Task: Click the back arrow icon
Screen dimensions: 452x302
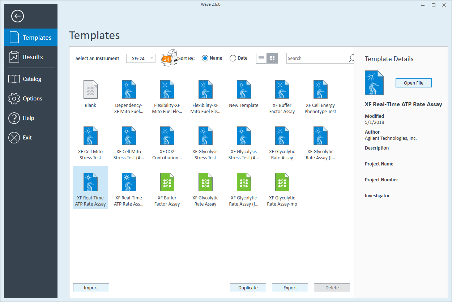Action: 17,16
